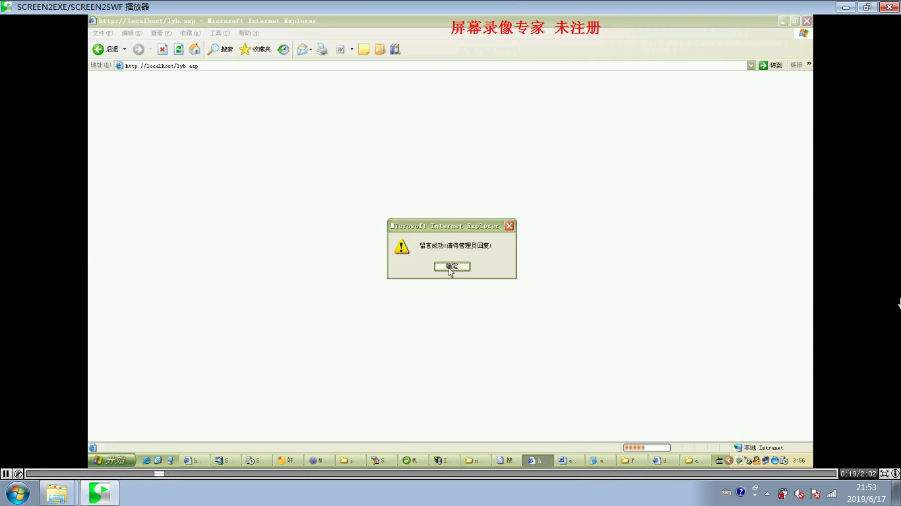Screen dimensions: 901x506
Task: Expand the Edit with Word dropdown arrow
Action: tap(352, 49)
